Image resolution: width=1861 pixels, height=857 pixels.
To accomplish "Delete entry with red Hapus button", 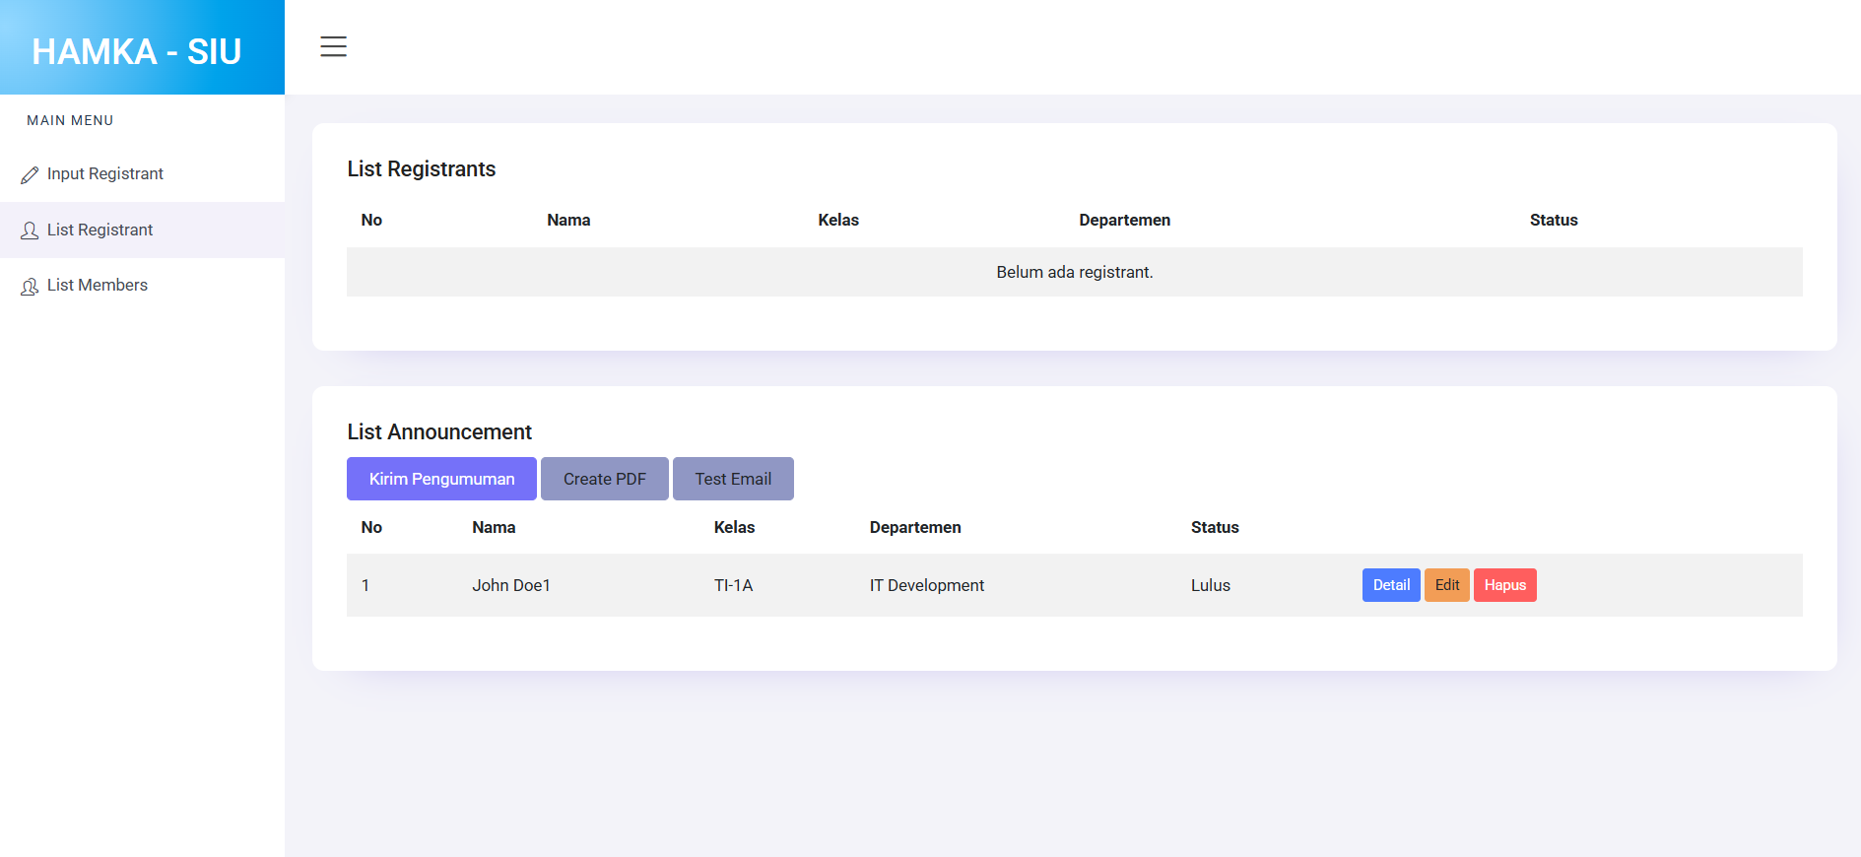I will point(1504,585).
